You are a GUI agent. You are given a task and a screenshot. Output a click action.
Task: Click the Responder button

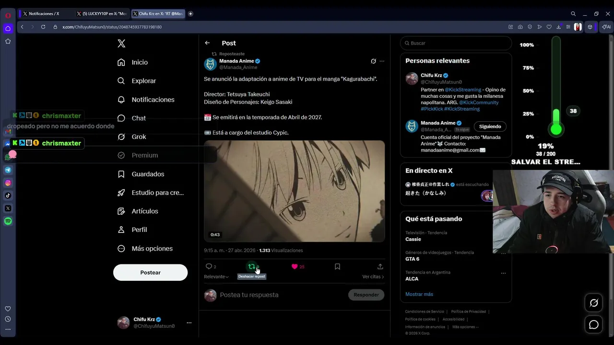click(366, 295)
